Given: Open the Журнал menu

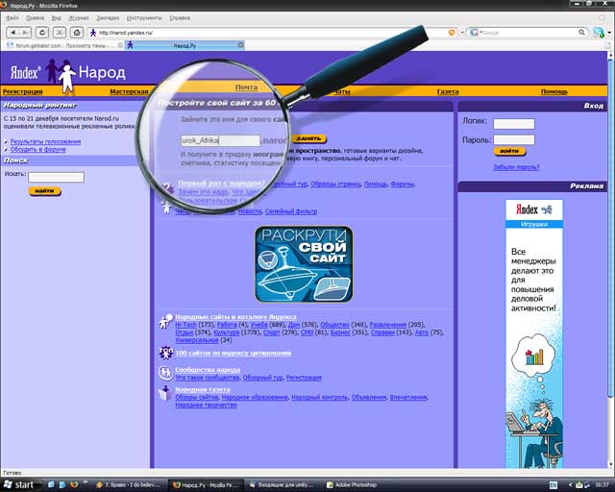Looking at the screenshot, I should pos(79,18).
